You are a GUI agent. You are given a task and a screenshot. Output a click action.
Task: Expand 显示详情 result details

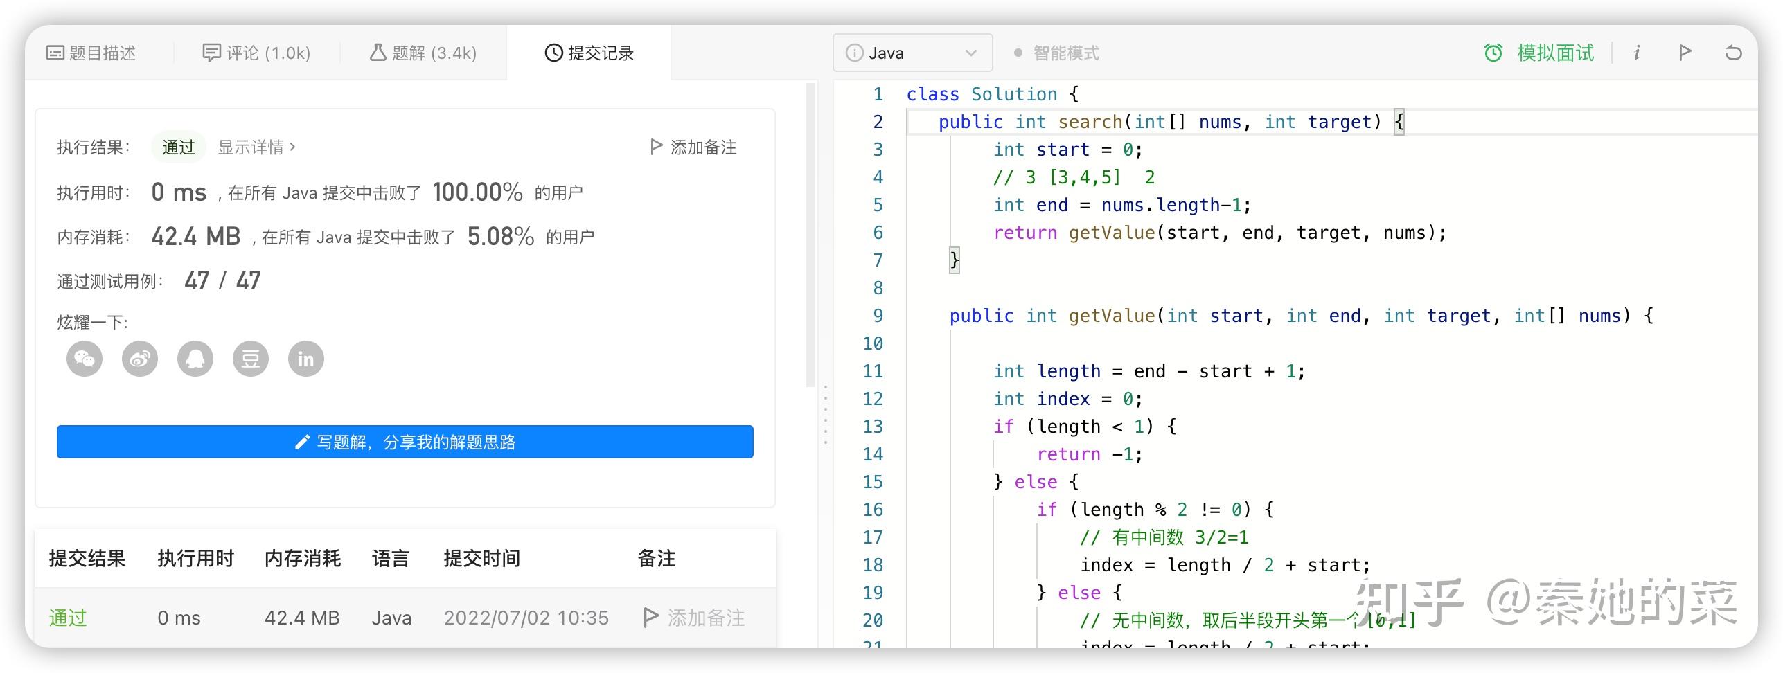point(256,147)
